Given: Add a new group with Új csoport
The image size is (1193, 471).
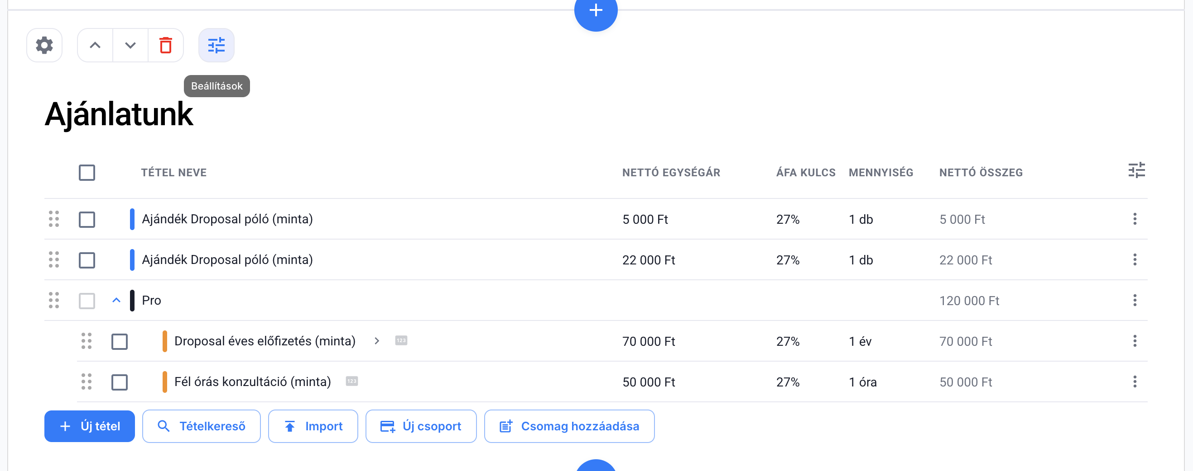Looking at the screenshot, I should 421,426.
